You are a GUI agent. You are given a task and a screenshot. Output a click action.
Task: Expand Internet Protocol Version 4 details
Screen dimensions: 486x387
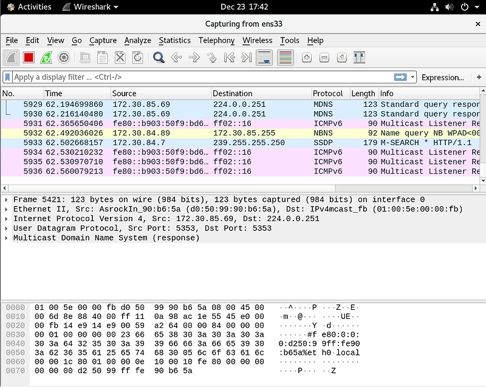(x=6, y=219)
